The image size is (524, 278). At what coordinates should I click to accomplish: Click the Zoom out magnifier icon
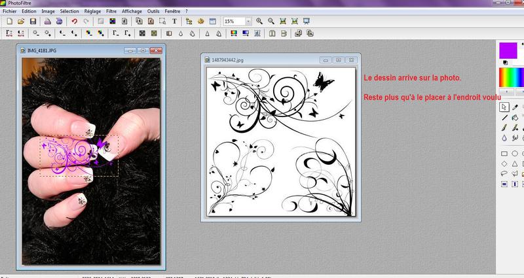click(272, 22)
